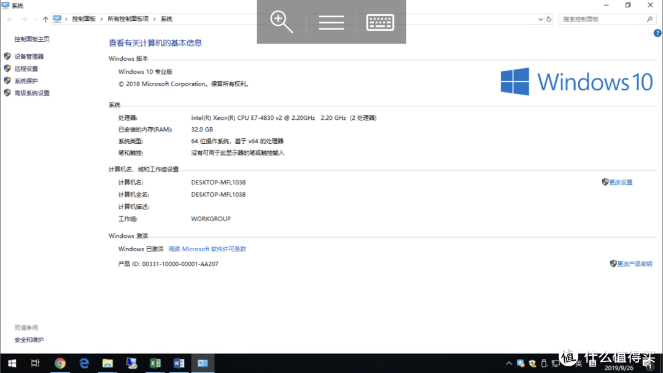Click 控制面板 breadcrumb segment
663x373 pixels.
(83, 19)
